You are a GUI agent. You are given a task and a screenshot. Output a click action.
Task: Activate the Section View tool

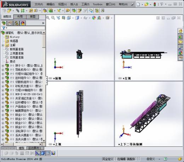pos(63,18)
